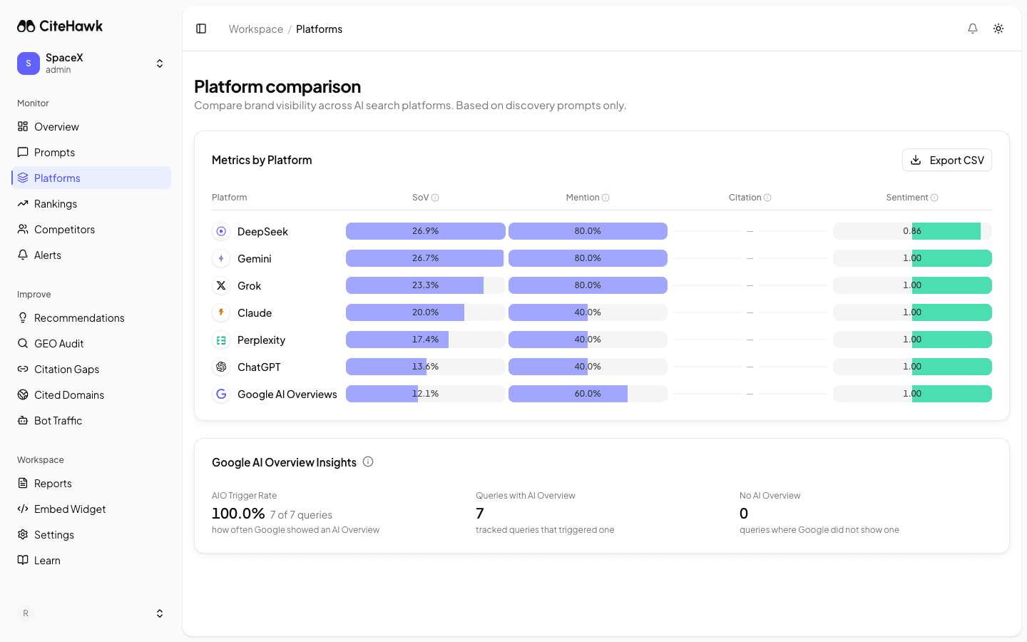Click Claude Mention bar 40.0%
1027x642 pixels.
click(588, 312)
